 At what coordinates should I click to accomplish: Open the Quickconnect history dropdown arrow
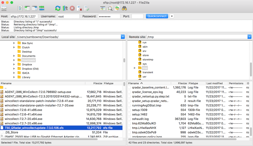(x=172, y=16)
